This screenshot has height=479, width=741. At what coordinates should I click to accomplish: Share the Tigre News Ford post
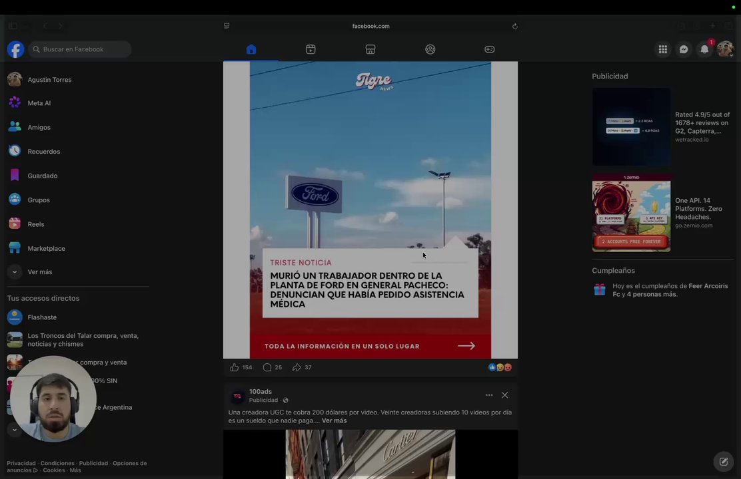pyautogui.click(x=297, y=367)
